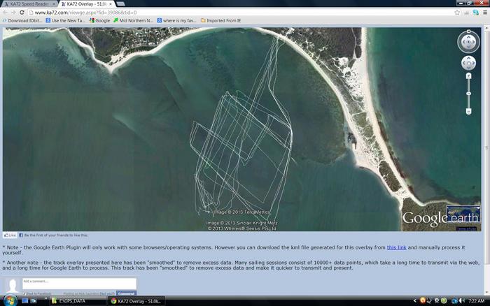Click the browser Back arrow
This screenshot has height=306, width=490.
tap(6, 13)
